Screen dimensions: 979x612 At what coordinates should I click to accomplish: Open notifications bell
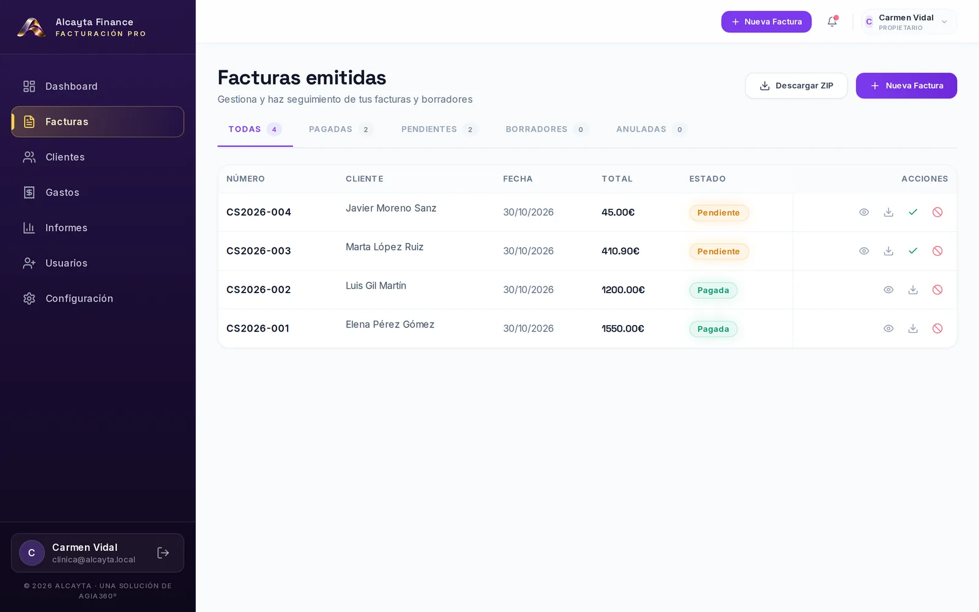tap(832, 21)
